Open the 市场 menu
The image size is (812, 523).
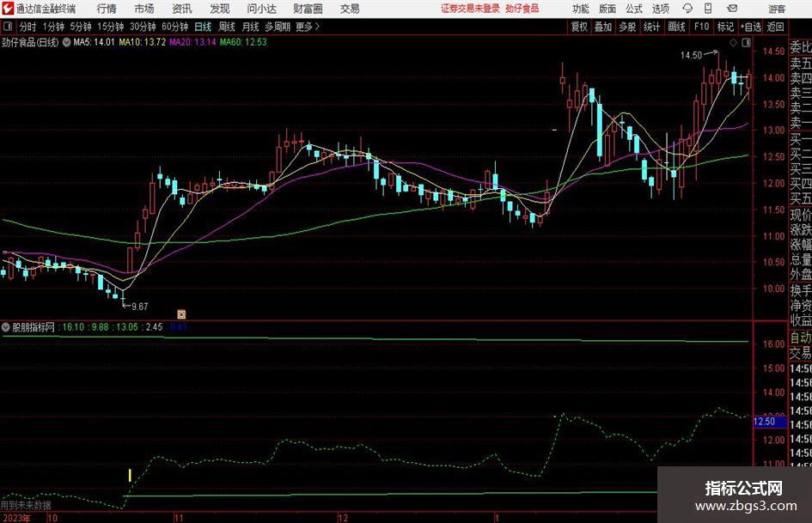pyautogui.click(x=144, y=9)
